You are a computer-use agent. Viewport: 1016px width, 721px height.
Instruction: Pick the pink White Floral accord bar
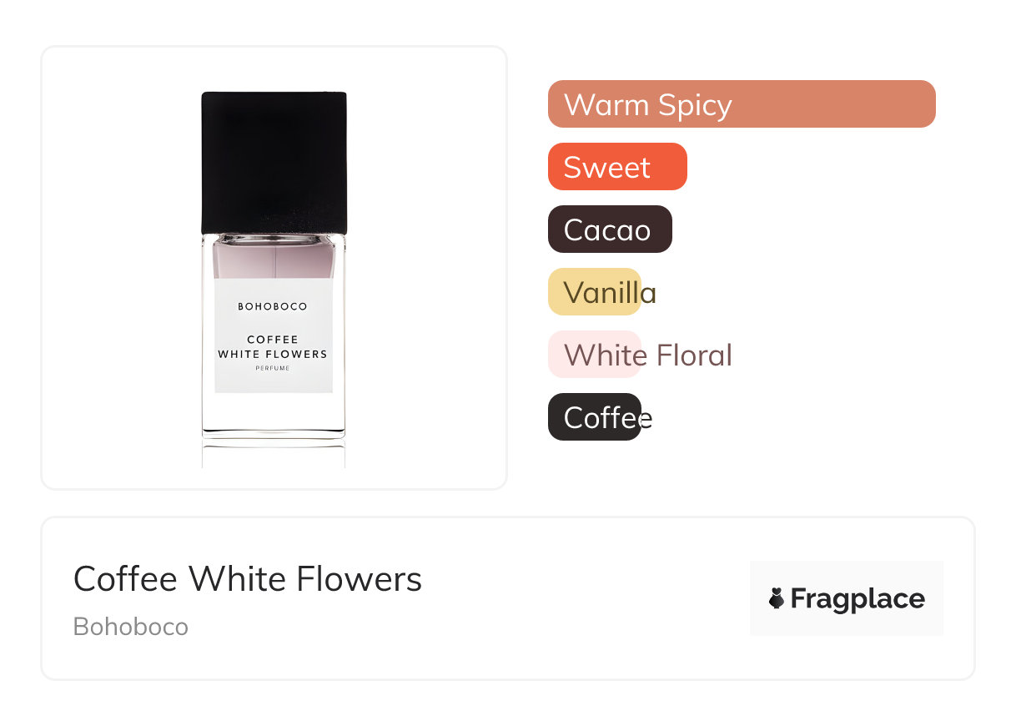click(x=594, y=355)
